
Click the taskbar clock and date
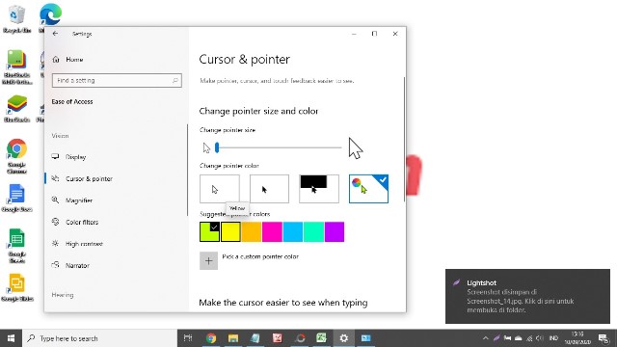click(577, 338)
